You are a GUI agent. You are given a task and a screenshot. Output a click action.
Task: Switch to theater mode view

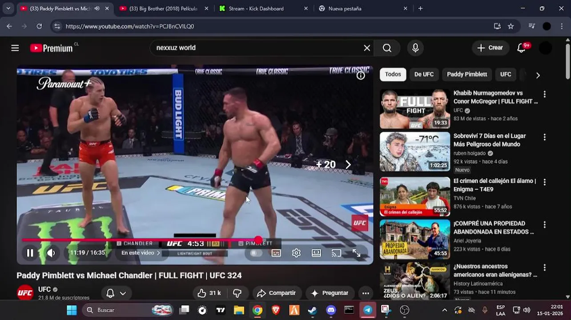coord(316,253)
